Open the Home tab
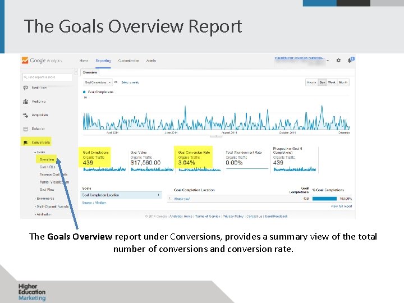Image resolution: width=404 pixels, height=303 pixels. point(84,61)
